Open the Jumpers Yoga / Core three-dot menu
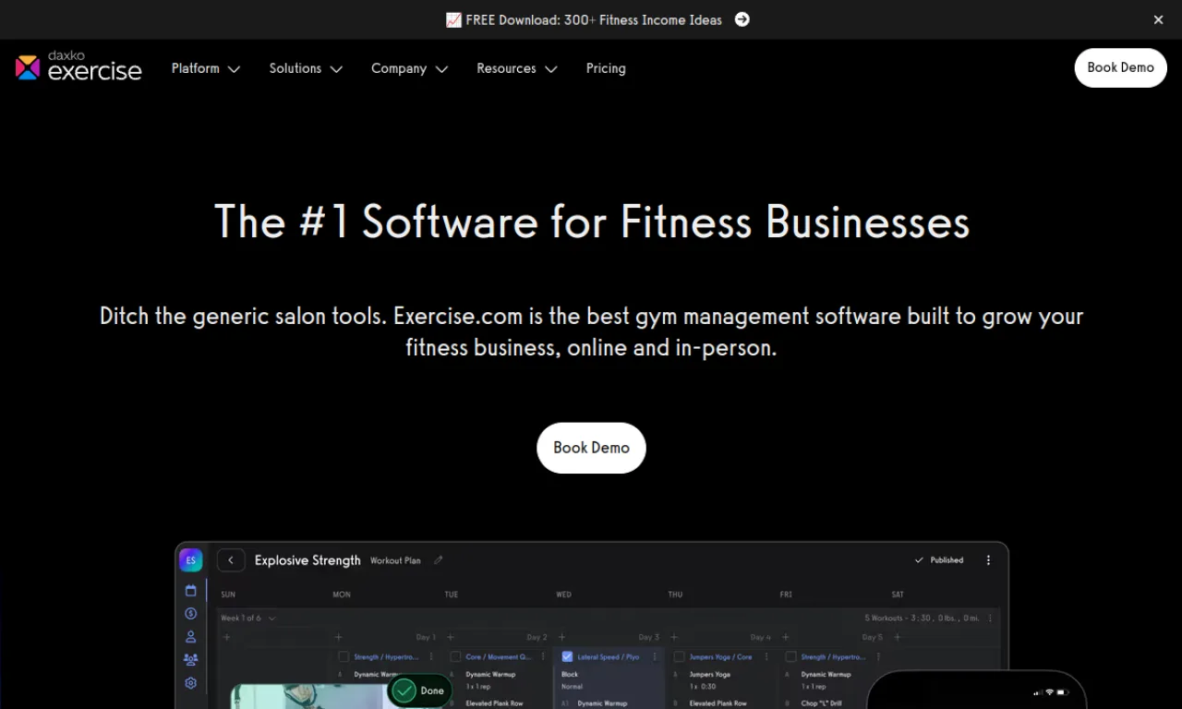1182x709 pixels. pos(766,657)
